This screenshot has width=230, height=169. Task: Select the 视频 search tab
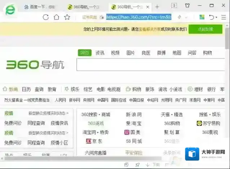tap(115, 53)
